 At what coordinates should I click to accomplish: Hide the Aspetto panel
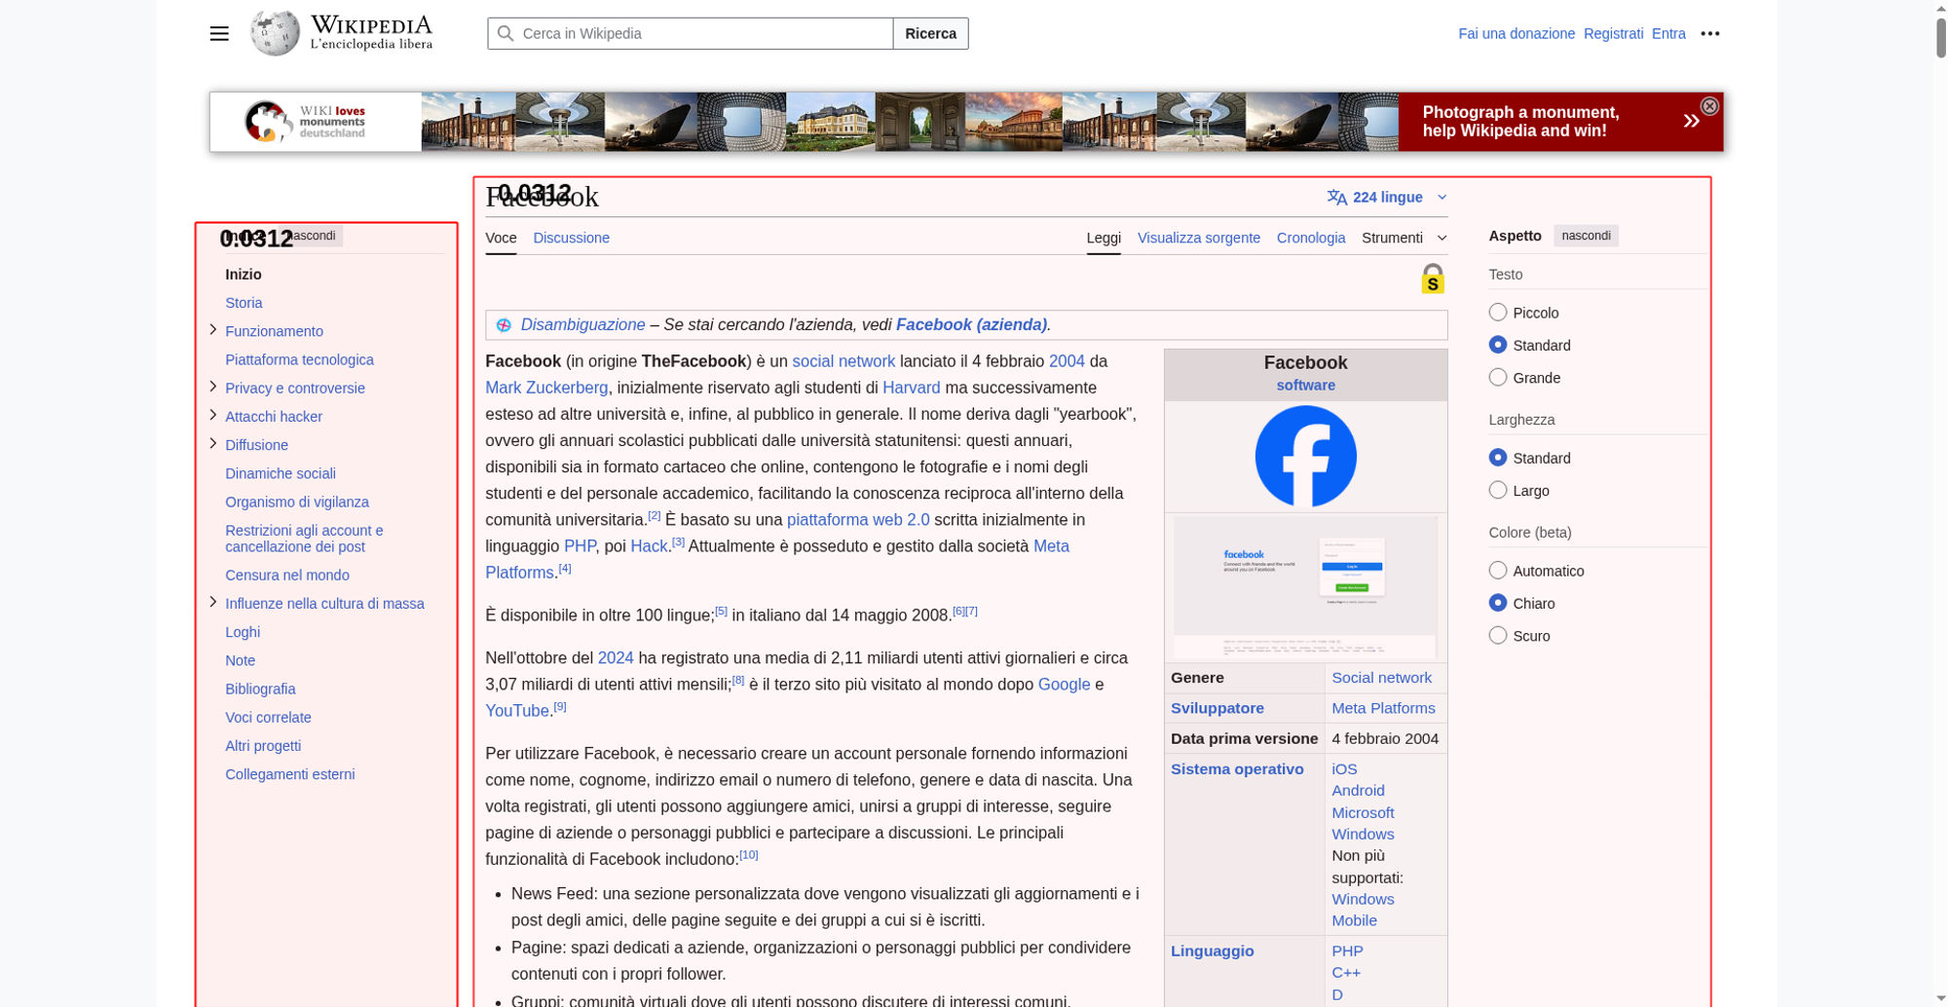coord(1586,236)
